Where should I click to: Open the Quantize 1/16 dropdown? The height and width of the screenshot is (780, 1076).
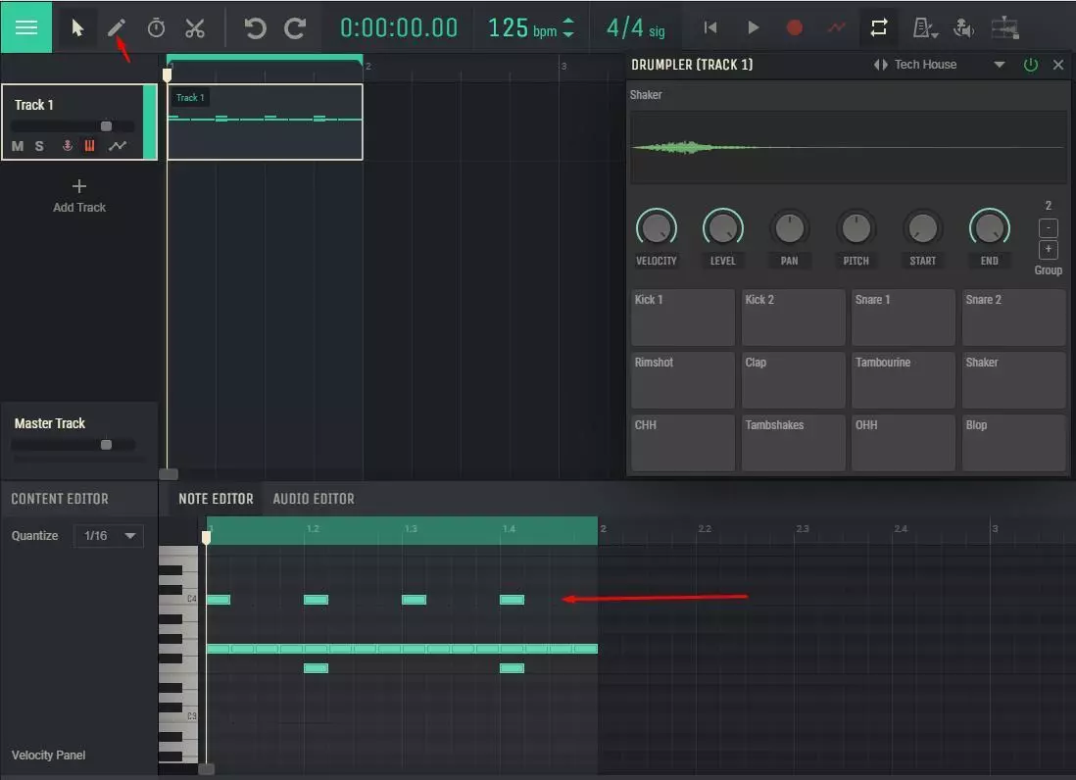pos(108,536)
